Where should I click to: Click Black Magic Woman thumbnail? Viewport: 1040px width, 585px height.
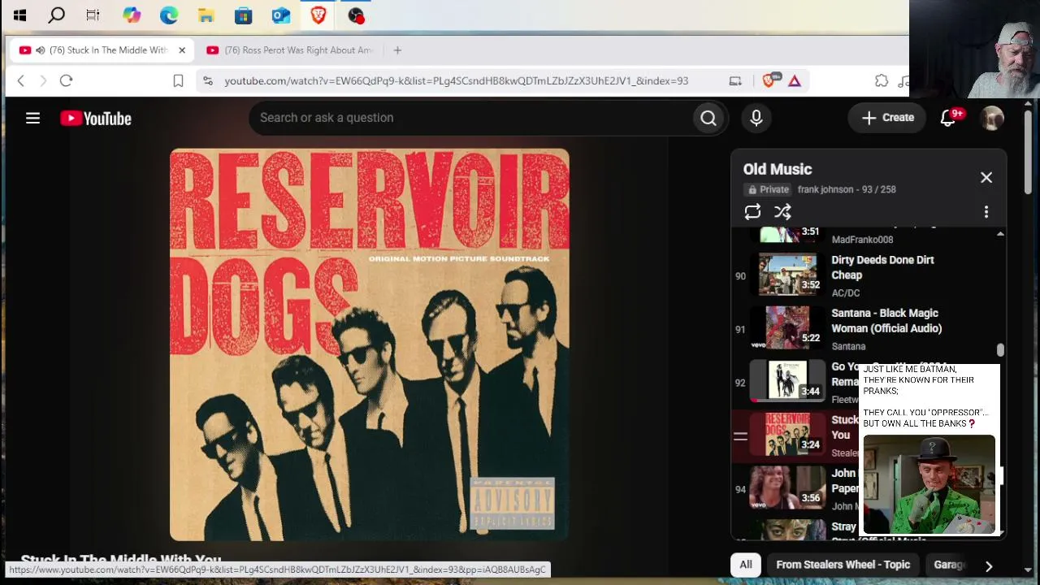tap(787, 327)
